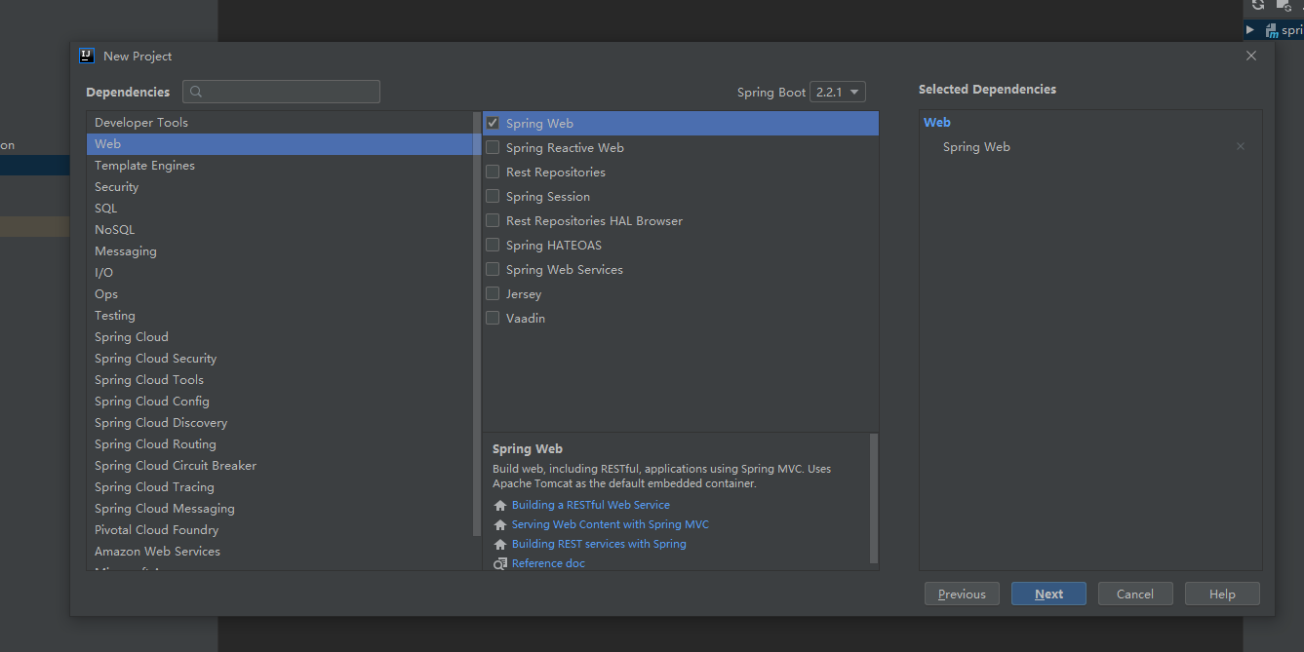Select Spring Cloud Tracing category

pos(280,487)
